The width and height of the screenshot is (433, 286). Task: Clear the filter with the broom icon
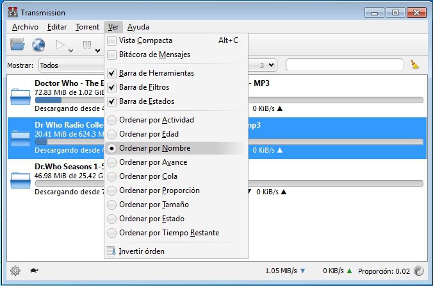pyautogui.click(x=414, y=65)
